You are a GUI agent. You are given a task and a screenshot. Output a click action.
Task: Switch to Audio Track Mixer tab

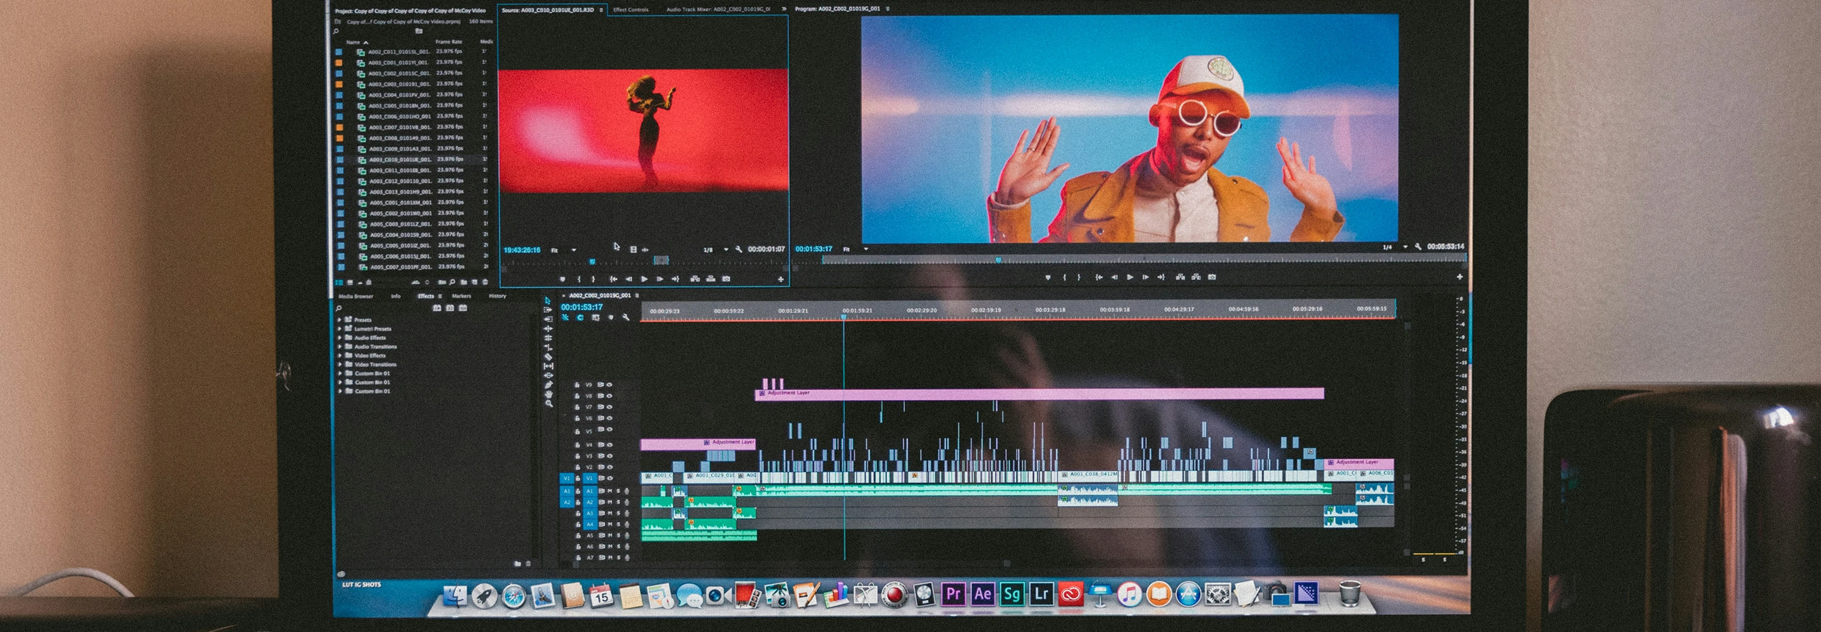718,10
